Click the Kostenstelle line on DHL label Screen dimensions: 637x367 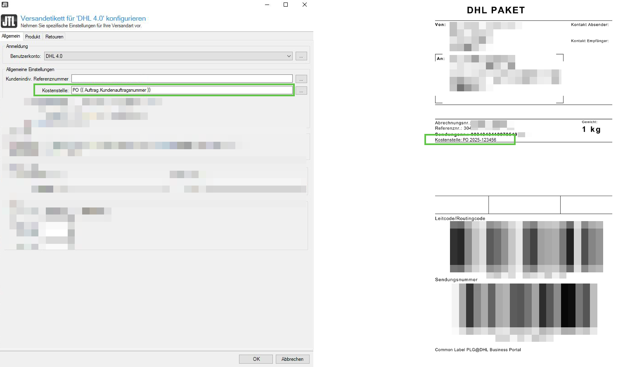click(466, 140)
